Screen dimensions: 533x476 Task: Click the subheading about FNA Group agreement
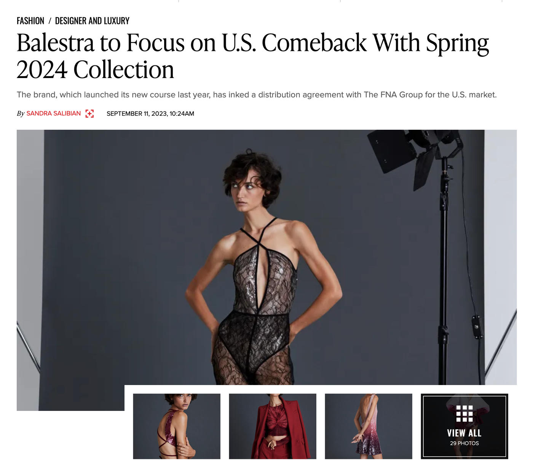coord(257,95)
